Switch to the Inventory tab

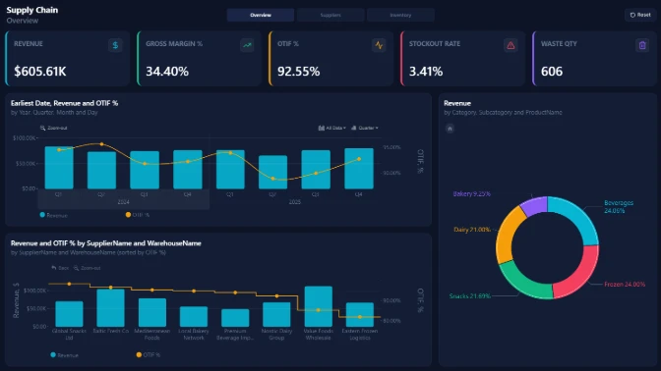coord(400,15)
